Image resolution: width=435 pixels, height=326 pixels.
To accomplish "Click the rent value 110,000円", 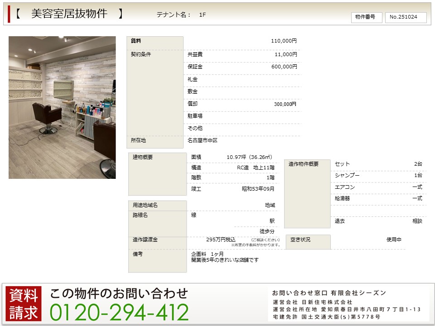I will [x=284, y=41].
